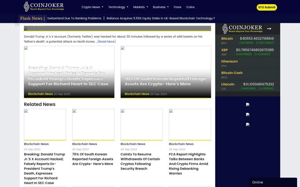Open the featured South Korean foreign assets card

[x=166, y=72]
